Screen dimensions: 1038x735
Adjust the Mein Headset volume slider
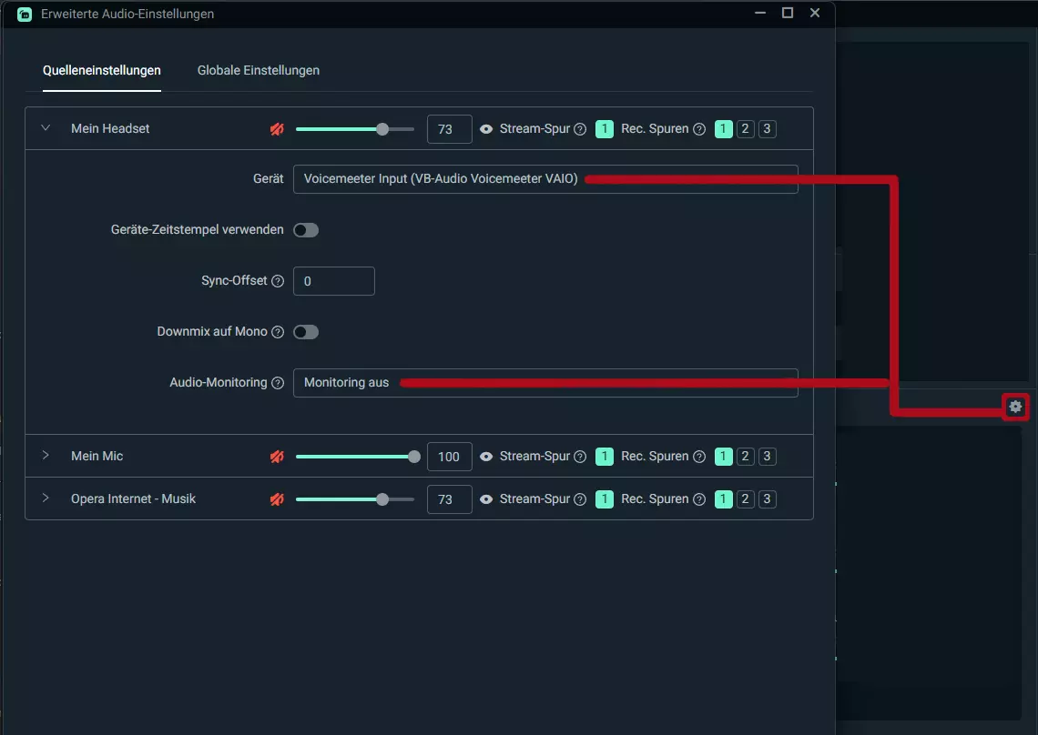(x=355, y=129)
